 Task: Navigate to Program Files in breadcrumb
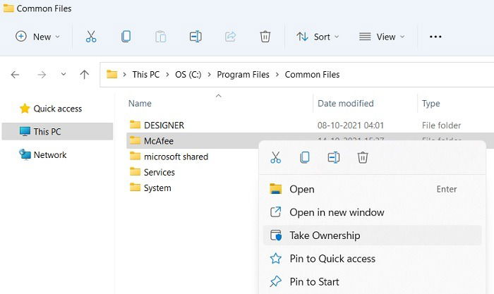coord(243,75)
